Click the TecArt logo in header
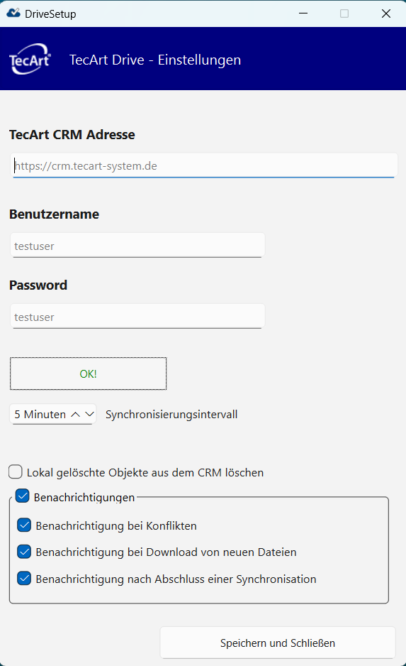The height and width of the screenshot is (666, 406). coord(30,59)
